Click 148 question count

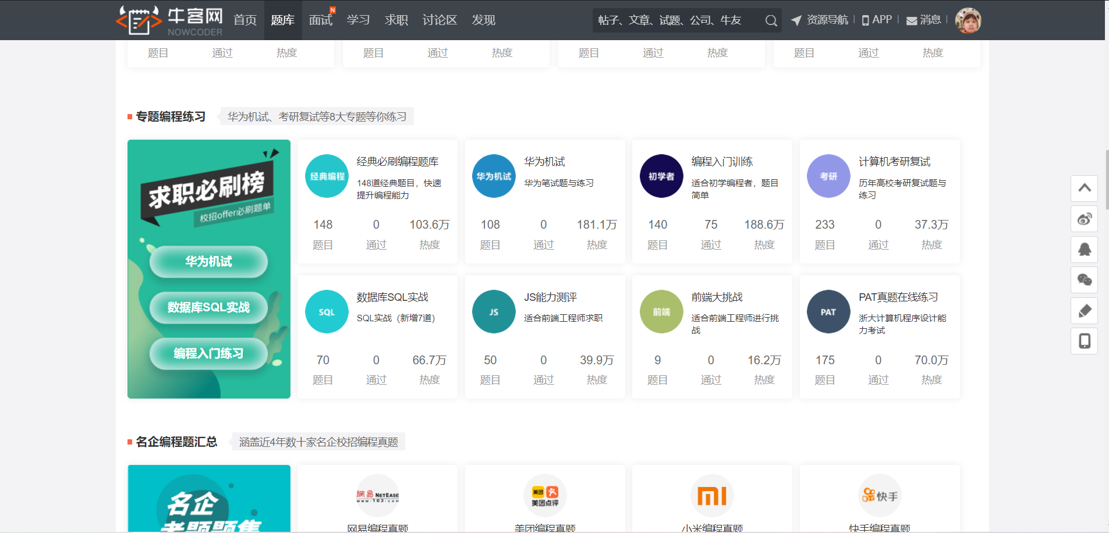click(x=323, y=225)
